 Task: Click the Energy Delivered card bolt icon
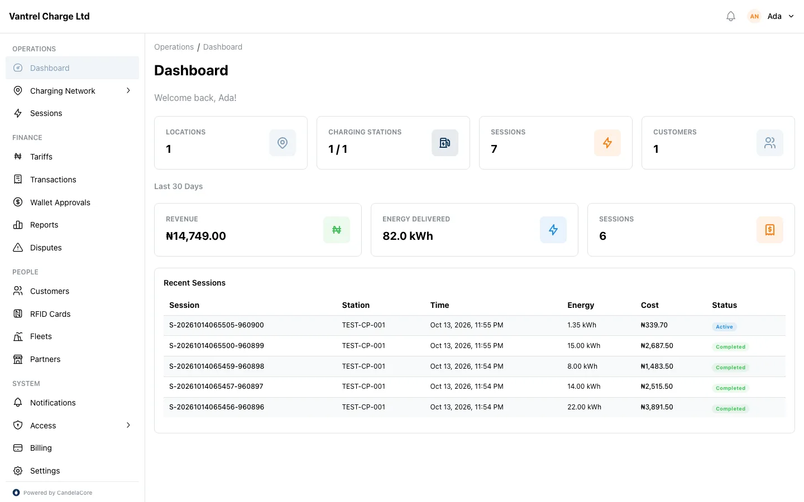click(553, 230)
